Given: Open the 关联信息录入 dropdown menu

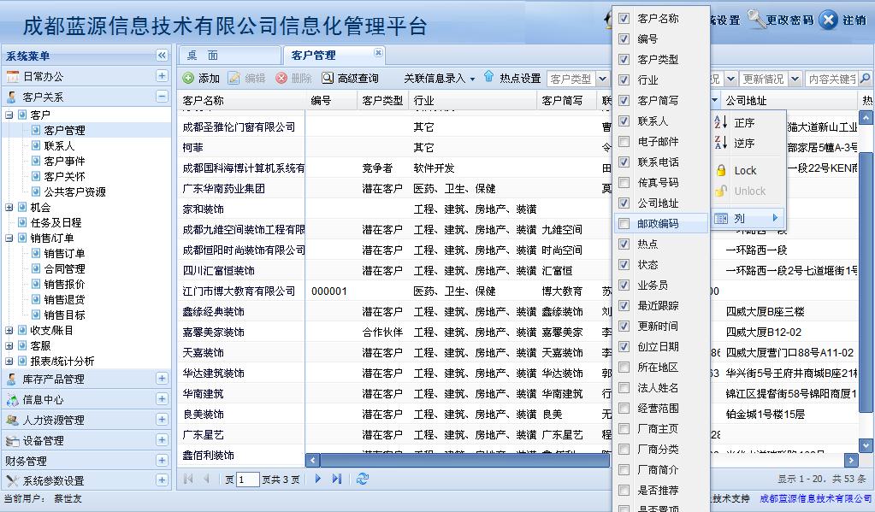Looking at the screenshot, I should 440,79.
